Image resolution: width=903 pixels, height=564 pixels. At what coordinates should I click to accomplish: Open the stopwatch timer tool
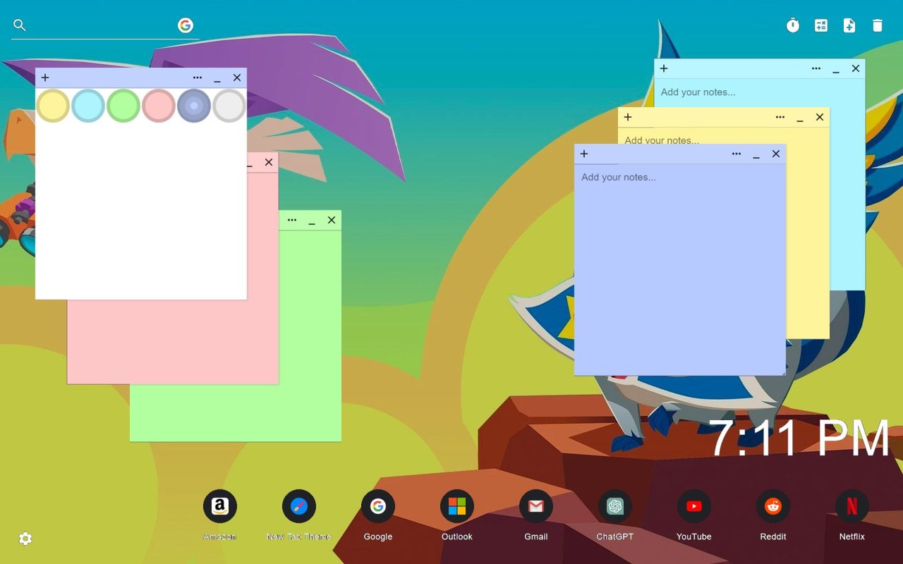(793, 25)
